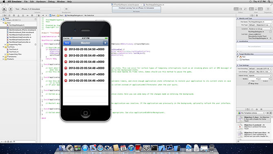The image size is (273, 154).
Task: Open the File menu
Action: click(26, 1)
